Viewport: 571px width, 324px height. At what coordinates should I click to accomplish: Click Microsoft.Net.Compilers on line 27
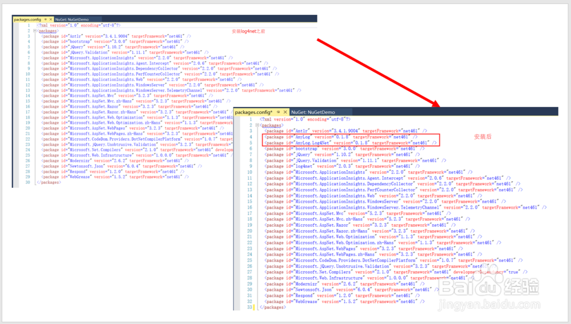[396, 272]
